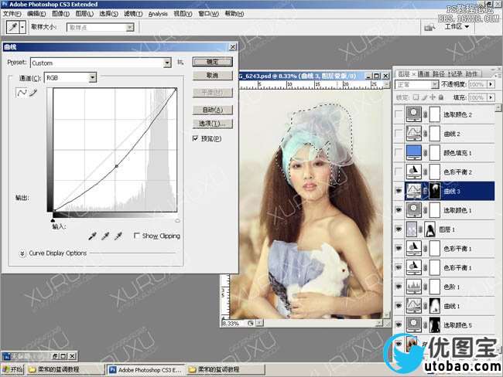503x377 pixels.
Task: Click the 确定 OK button
Action: [212, 62]
